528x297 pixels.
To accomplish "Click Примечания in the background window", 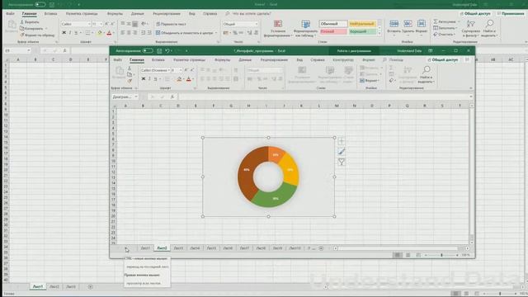I will coord(511,14).
